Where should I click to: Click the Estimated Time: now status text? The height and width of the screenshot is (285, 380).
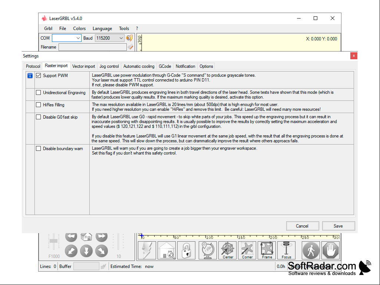(x=132, y=266)
